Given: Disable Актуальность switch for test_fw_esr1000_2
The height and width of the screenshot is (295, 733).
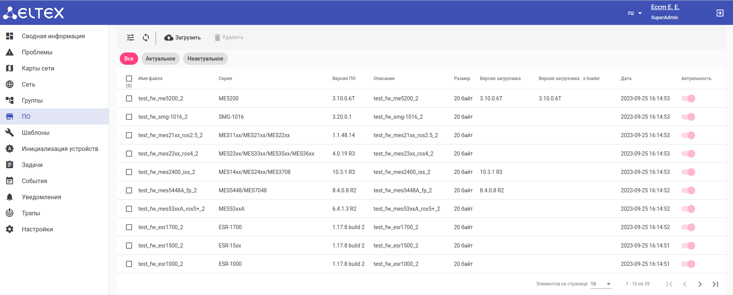Looking at the screenshot, I should 688,264.
